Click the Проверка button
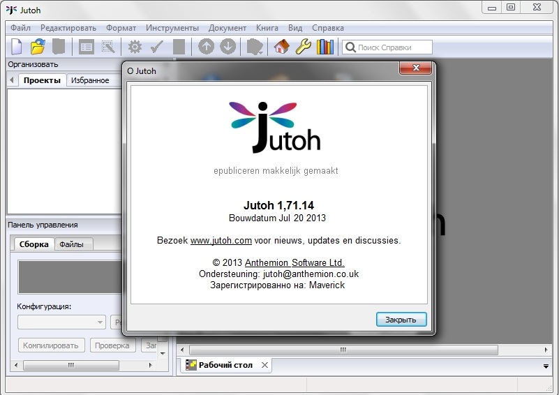The width and height of the screenshot is (559, 395). tap(112, 345)
